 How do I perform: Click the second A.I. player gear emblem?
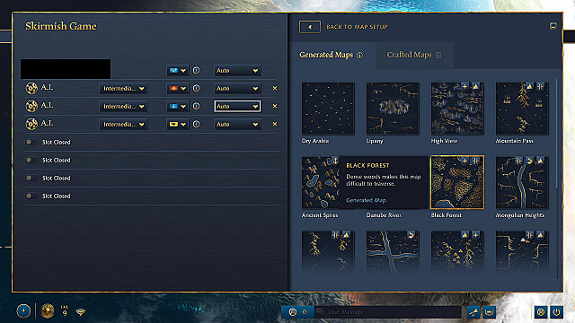coord(31,106)
